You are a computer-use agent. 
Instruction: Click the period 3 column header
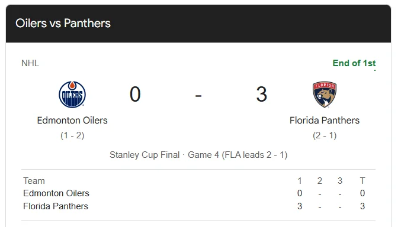[x=340, y=181]
